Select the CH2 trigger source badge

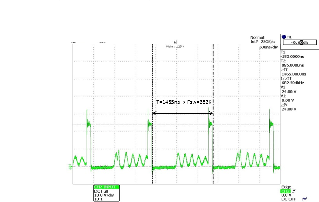(286, 191)
